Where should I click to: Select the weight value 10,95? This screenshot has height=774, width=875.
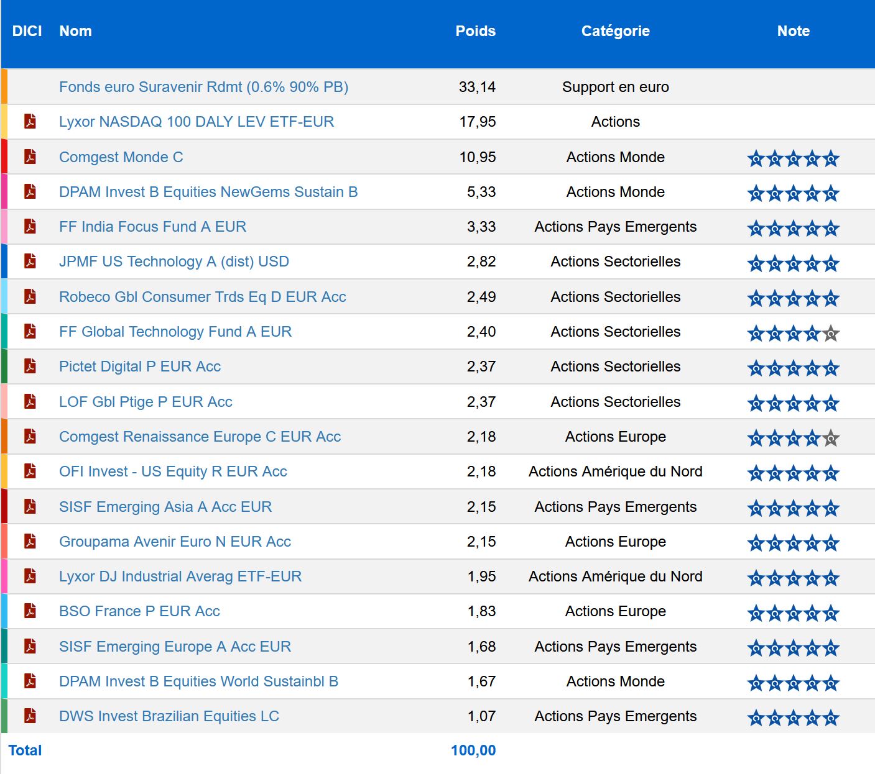[477, 157]
